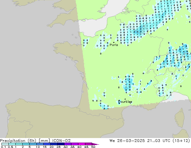Select the 0.1–0.5 mm legend swatch
Viewport: 191px width, 148px height.
click(x=5, y=144)
